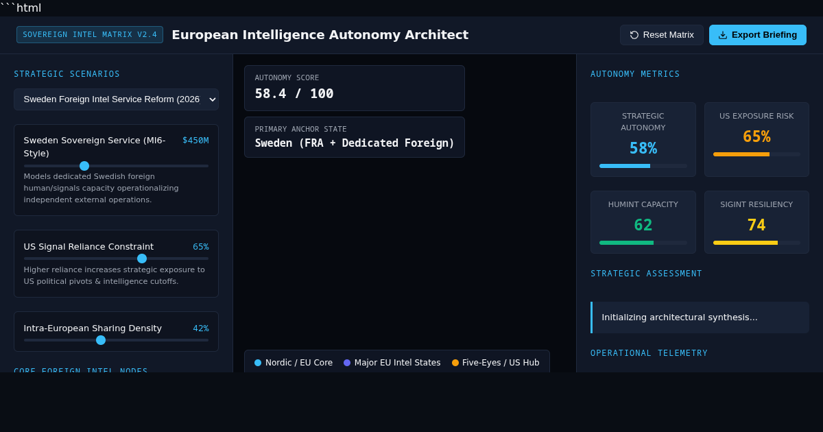823x432 pixels.
Task: Click the Sovereign Intel Matrix V2.4 badge
Action: click(90, 35)
